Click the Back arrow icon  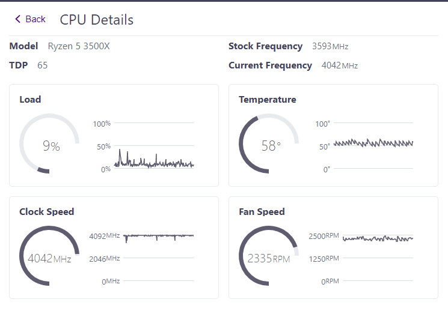[18, 19]
